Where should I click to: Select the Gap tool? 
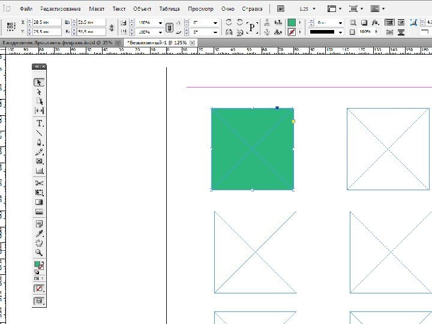[39, 110]
